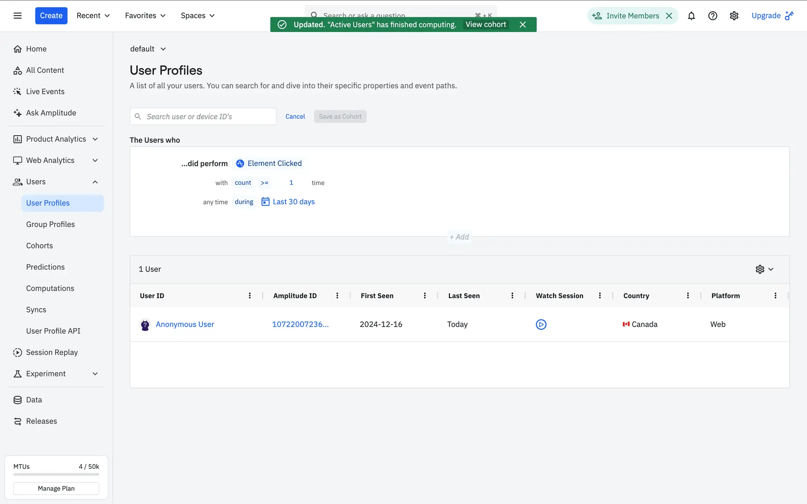Change the >= comparison operator

click(264, 183)
